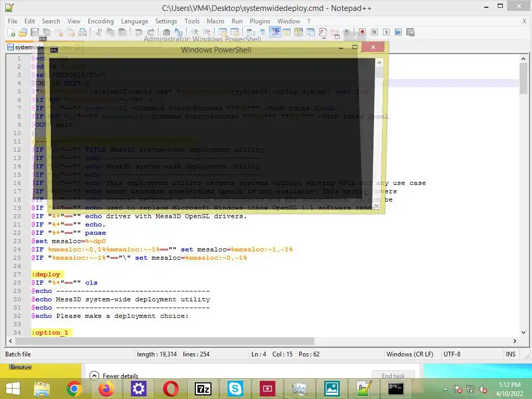Open the Edit menu

30,21
